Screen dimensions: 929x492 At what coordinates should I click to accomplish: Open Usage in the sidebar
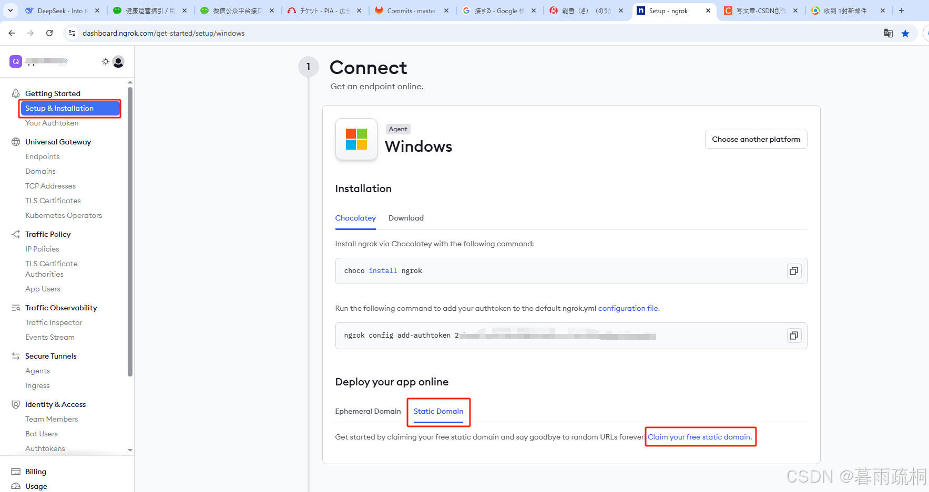point(36,486)
